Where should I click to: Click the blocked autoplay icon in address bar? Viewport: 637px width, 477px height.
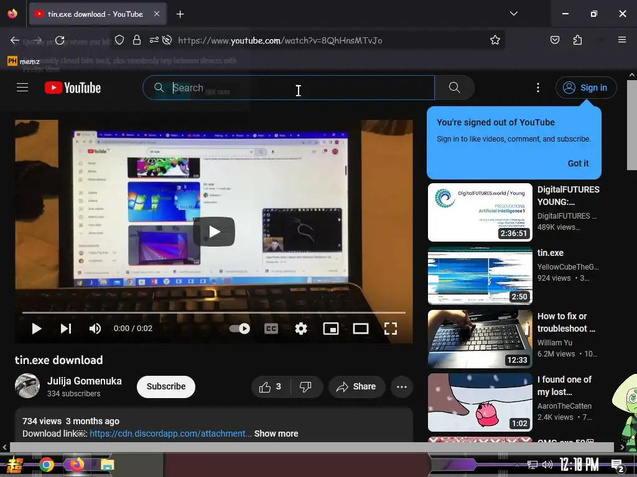(x=167, y=40)
